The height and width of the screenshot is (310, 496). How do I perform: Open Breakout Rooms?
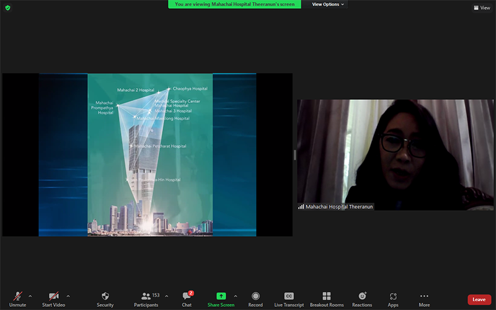click(x=327, y=299)
